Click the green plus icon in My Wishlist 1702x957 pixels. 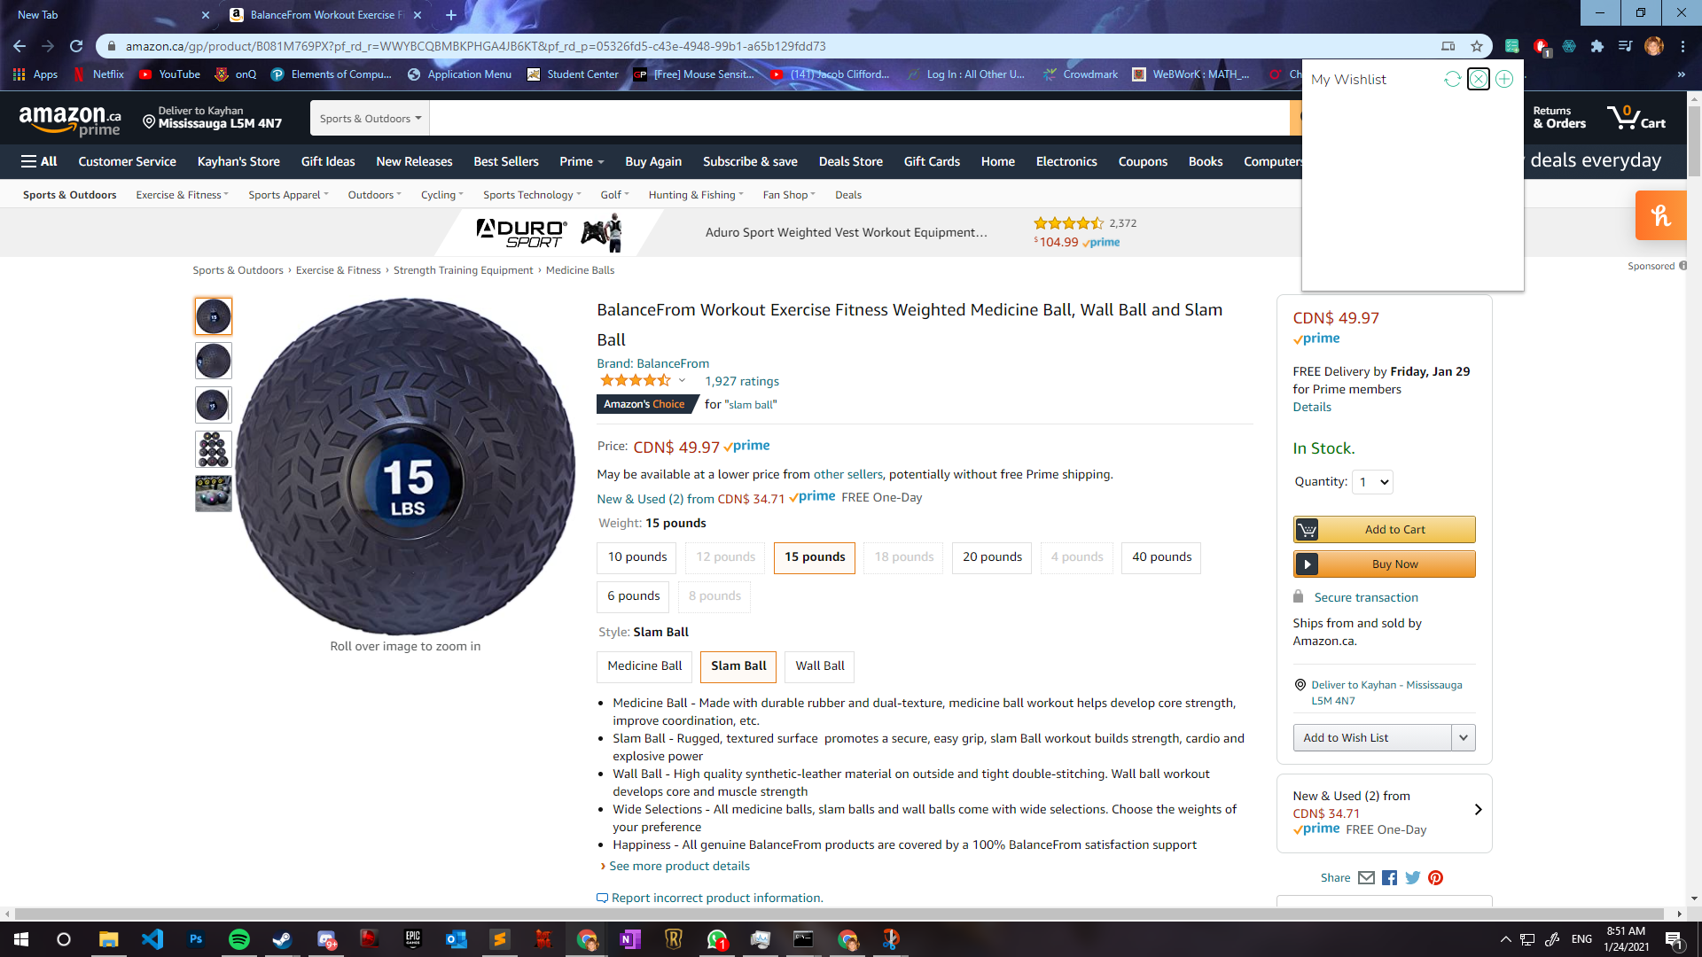pos(1504,80)
